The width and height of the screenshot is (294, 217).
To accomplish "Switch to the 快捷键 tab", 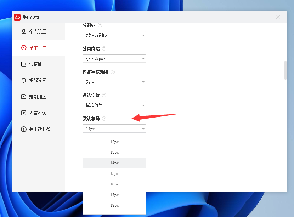I will point(38,64).
